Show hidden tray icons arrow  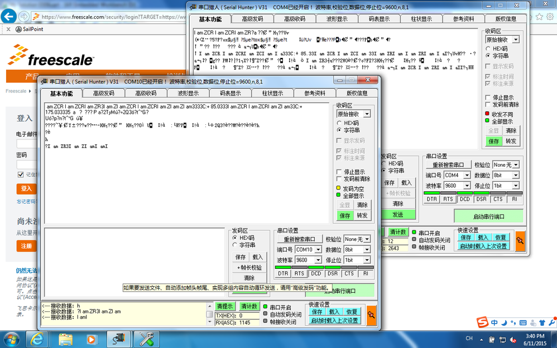(481, 340)
